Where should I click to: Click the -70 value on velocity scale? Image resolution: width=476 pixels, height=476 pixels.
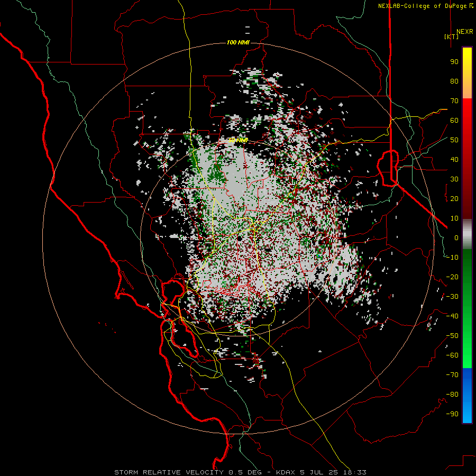click(452, 375)
